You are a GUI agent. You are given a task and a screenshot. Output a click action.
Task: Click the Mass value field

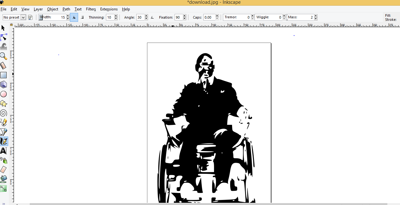300,17
